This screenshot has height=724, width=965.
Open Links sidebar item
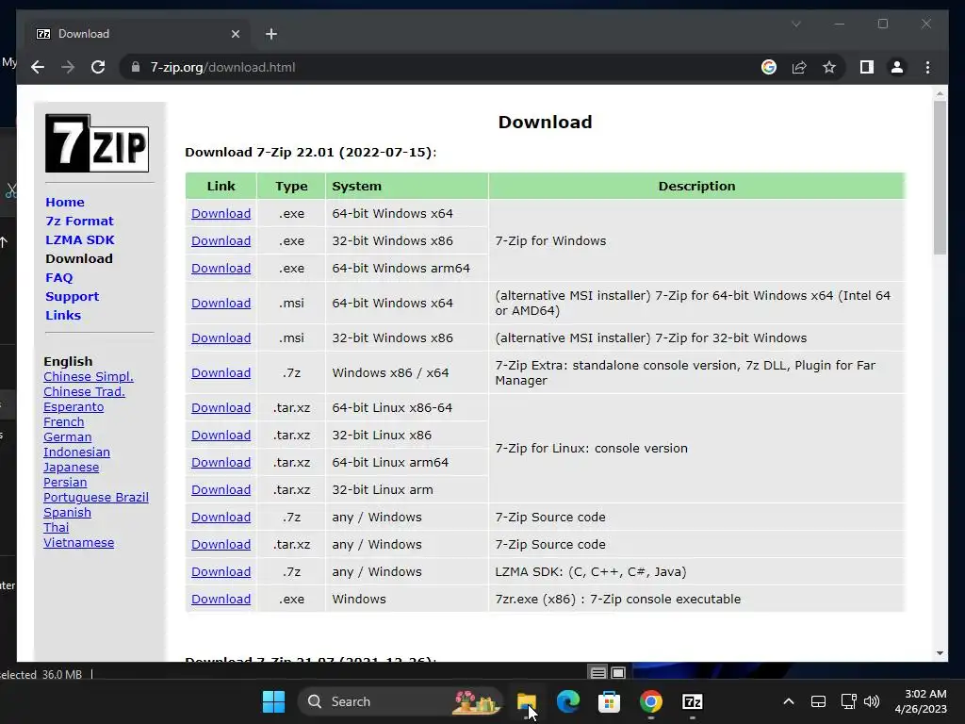pos(63,315)
